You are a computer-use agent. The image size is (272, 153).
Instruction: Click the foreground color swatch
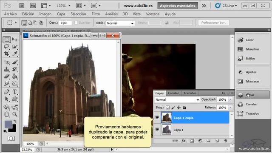pos(8,124)
